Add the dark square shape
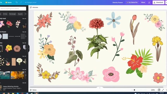The width and height of the screenshot is (167, 94). [23, 36]
